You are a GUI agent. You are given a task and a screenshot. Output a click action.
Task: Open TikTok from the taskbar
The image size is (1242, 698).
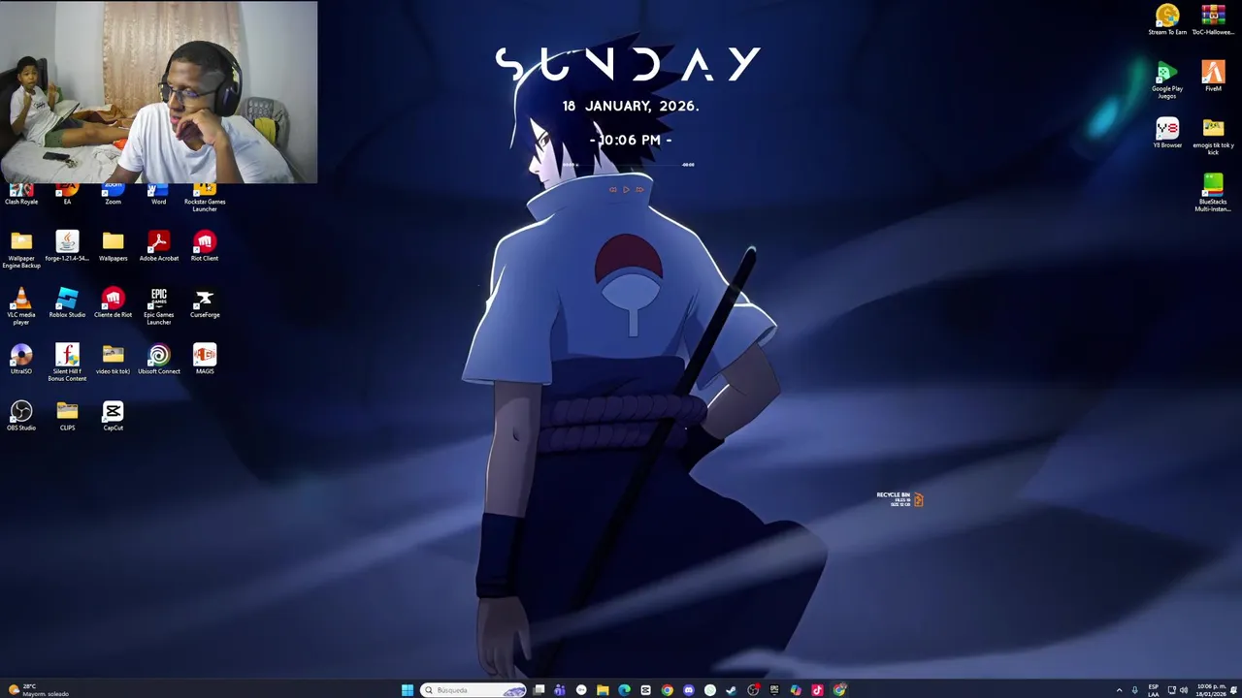(x=817, y=690)
